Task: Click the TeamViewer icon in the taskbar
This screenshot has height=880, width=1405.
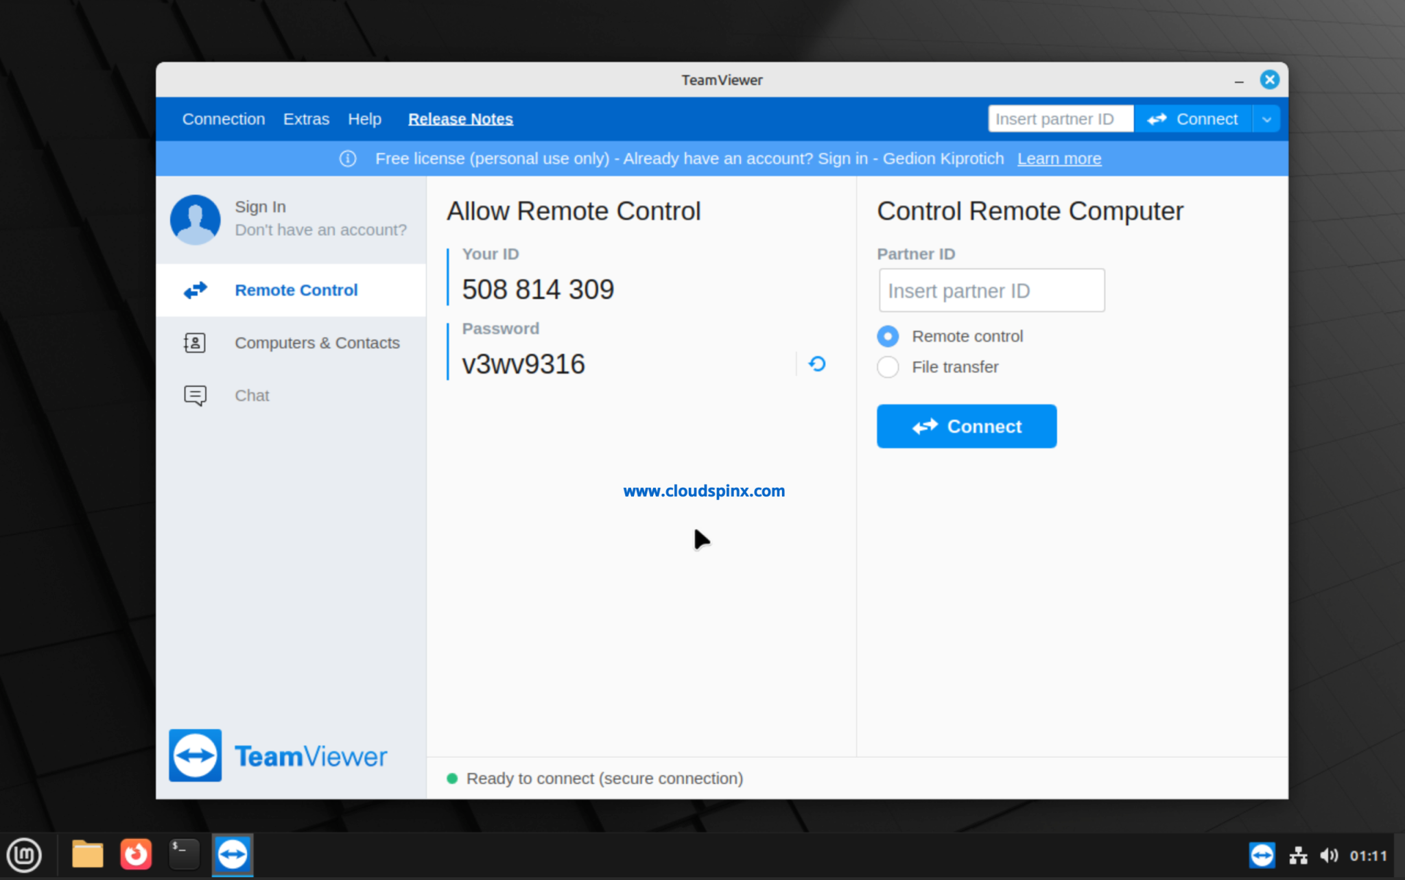Action: point(232,855)
